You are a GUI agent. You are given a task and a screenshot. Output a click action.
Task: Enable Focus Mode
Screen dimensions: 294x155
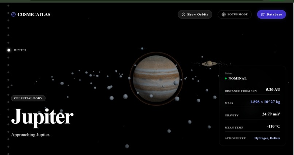[x=235, y=15]
